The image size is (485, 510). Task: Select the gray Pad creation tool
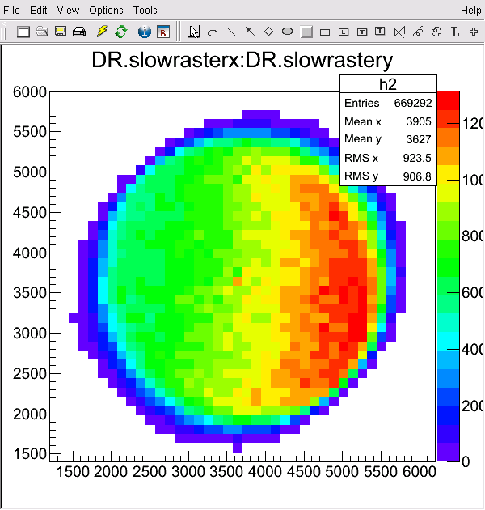[x=306, y=32]
